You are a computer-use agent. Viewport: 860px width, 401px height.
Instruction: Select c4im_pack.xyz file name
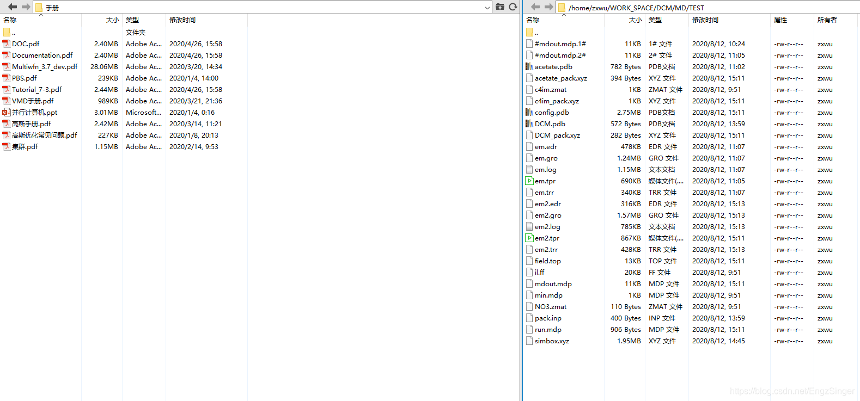tap(557, 101)
